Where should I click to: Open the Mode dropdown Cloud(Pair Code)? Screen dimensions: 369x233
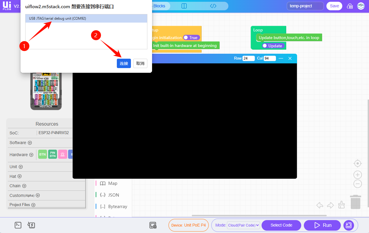(243, 225)
